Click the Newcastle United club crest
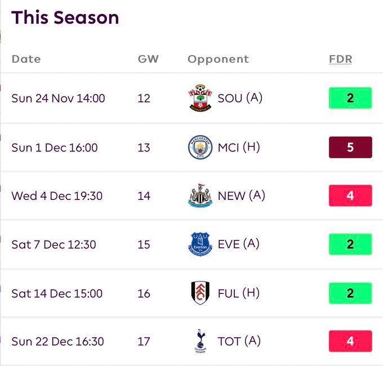The width and height of the screenshot is (383, 366). click(201, 196)
